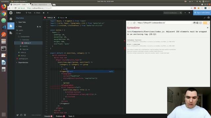
Task: Open the system status menu in top bar
Action: tap(203, 1)
